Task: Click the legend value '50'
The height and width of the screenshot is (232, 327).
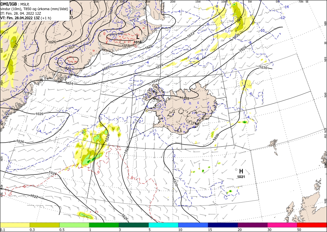Action: (x=299, y=230)
